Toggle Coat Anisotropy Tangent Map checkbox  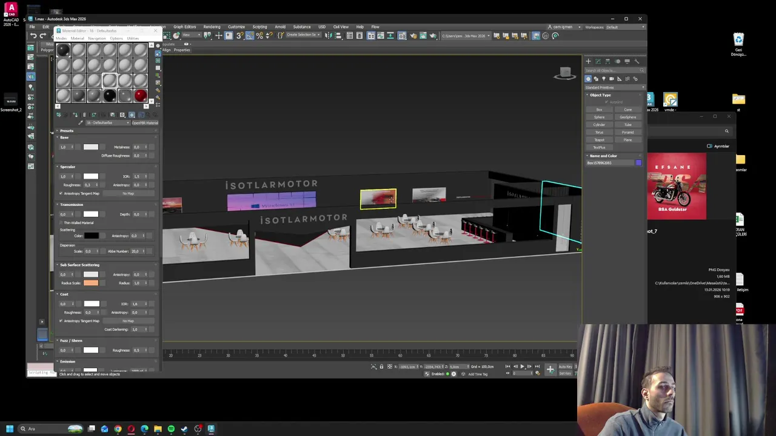[61, 321]
